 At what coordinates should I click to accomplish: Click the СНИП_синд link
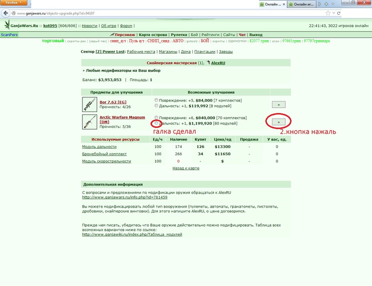coord(158,41)
